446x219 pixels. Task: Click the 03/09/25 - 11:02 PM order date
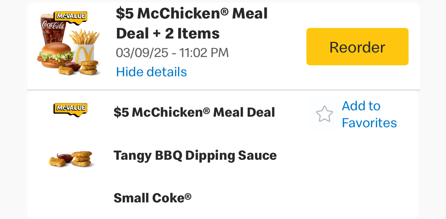[x=172, y=52]
